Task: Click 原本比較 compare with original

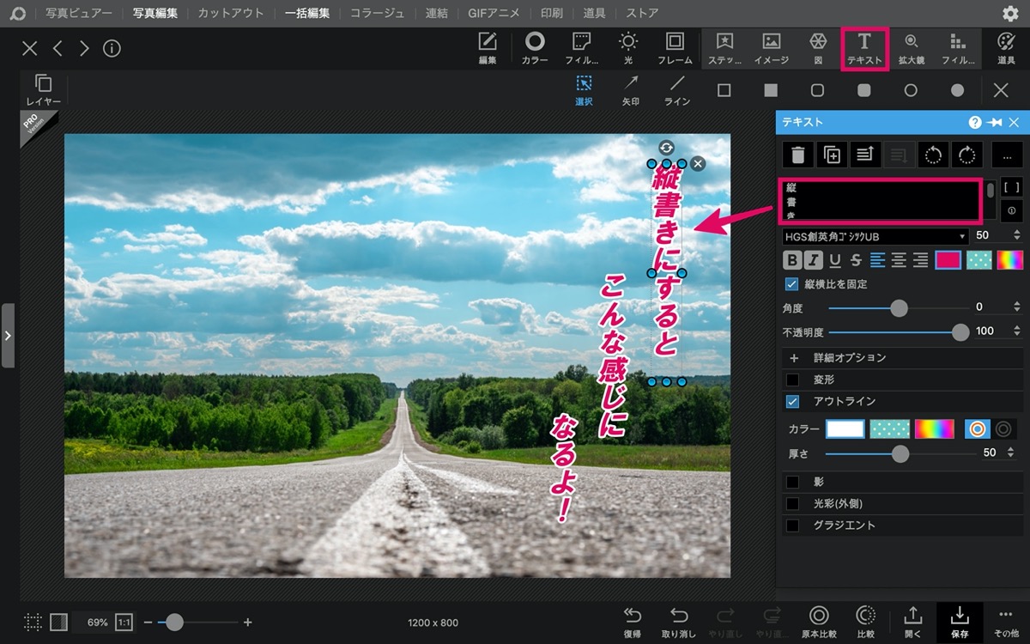Action: coord(819,622)
